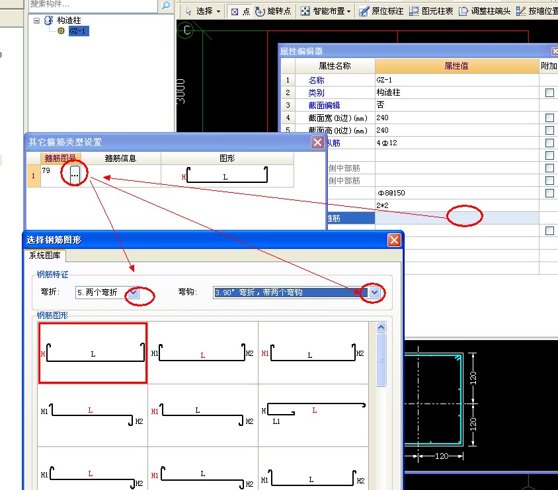The height and width of the screenshot is (490, 558).
Task: Select third-row left shape with red L
Action: point(93,469)
